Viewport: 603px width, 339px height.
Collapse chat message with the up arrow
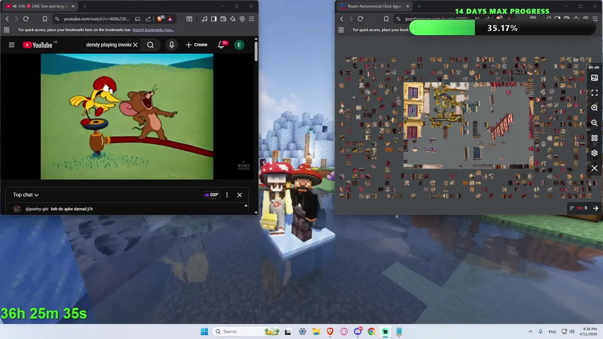245,206
